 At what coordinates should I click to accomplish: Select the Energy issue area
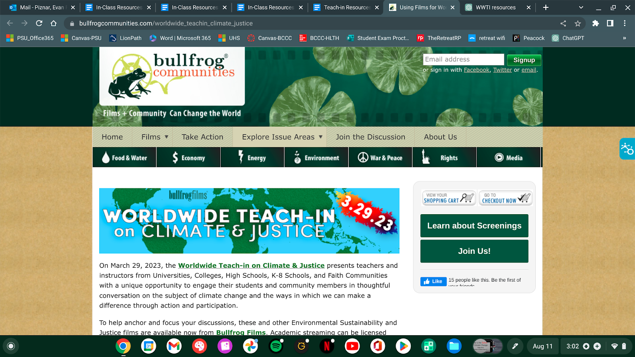[x=252, y=157]
